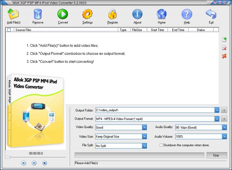Click the window title bar text

pos(49,3)
